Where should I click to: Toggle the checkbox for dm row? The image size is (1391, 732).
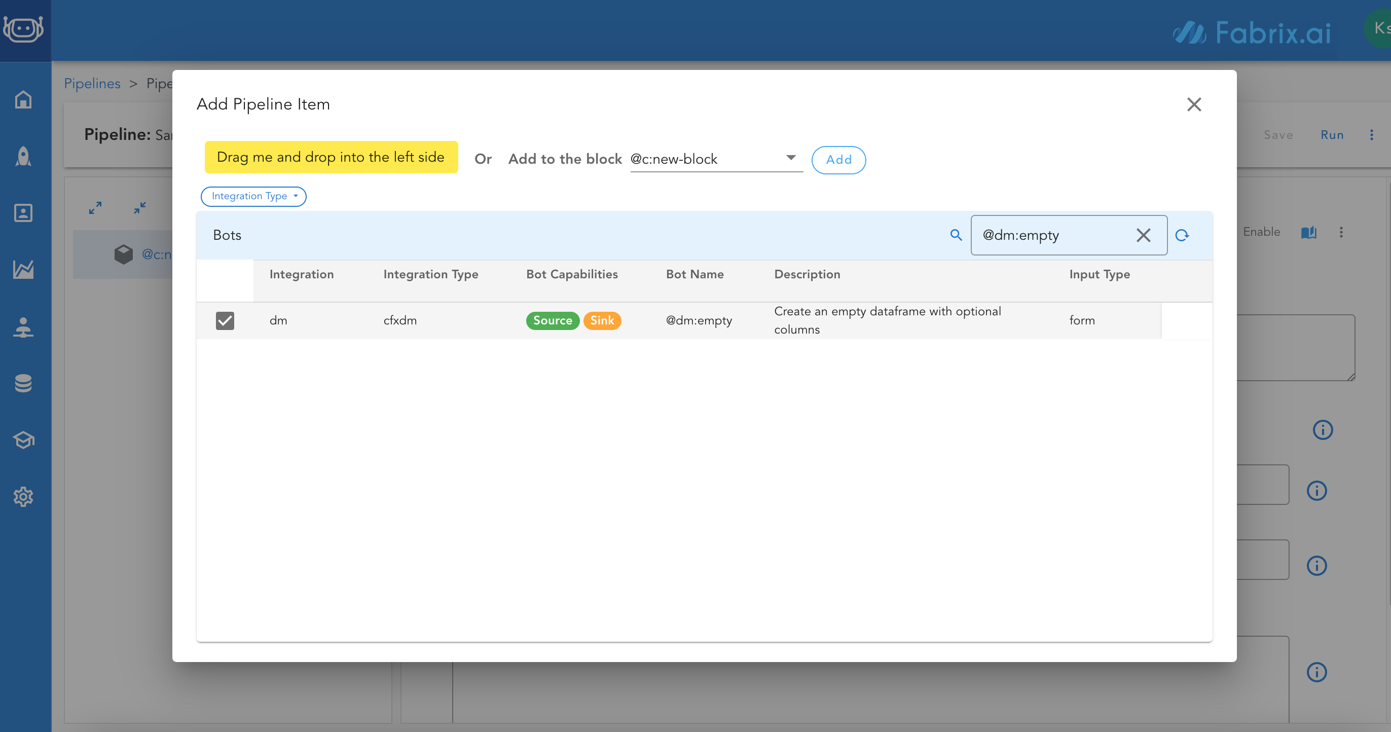[225, 321]
